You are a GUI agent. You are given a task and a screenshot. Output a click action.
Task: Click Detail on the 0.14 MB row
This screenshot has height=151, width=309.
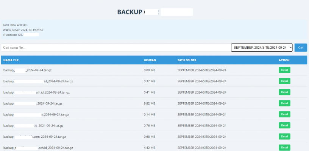tap(284, 114)
